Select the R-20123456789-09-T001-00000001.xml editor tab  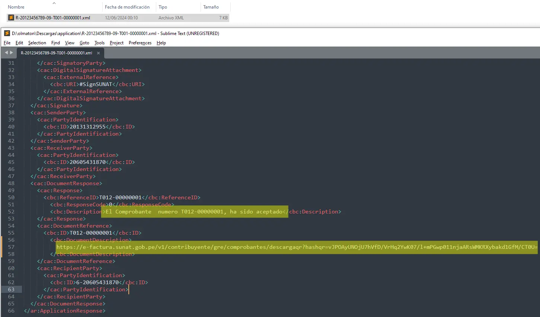pos(57,53)
